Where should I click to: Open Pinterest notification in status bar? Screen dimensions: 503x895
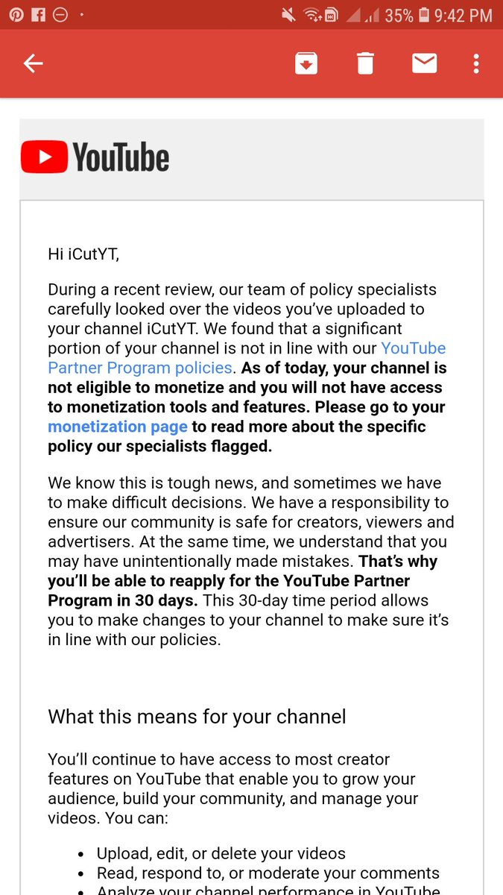tap(15, 15)
